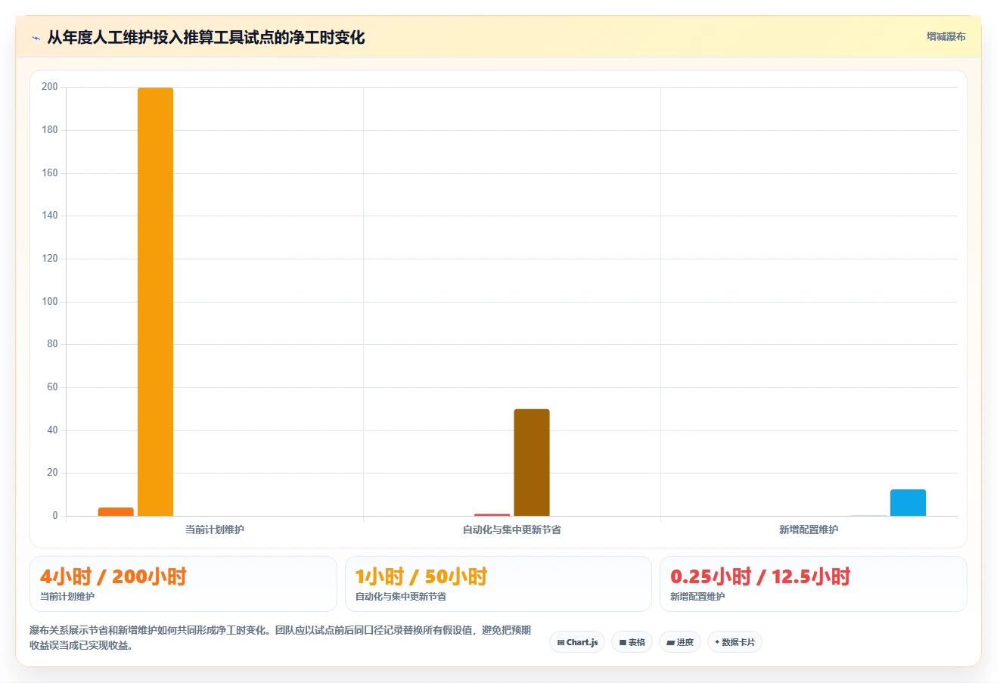
Task: Click the blue 12.5-hour bar
Action: tap(908, 503)
